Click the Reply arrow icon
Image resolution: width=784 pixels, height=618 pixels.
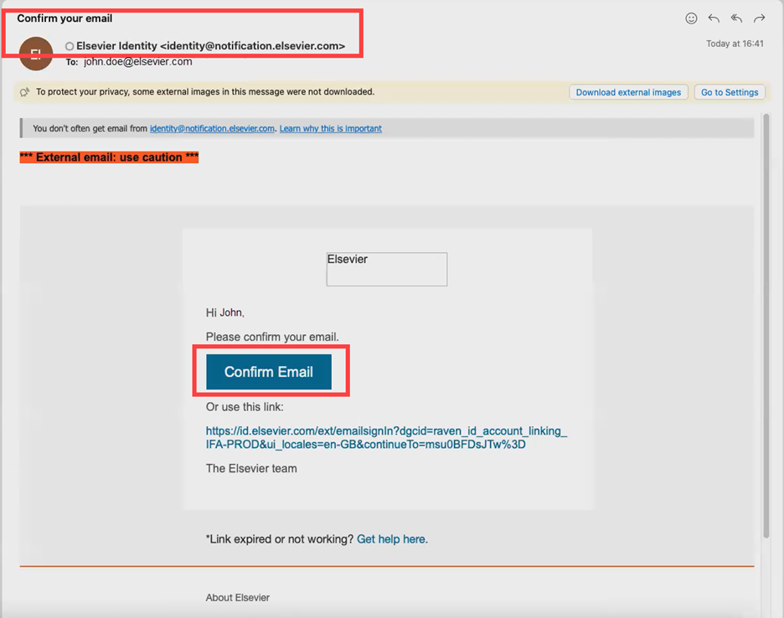[x=714, y=18]
